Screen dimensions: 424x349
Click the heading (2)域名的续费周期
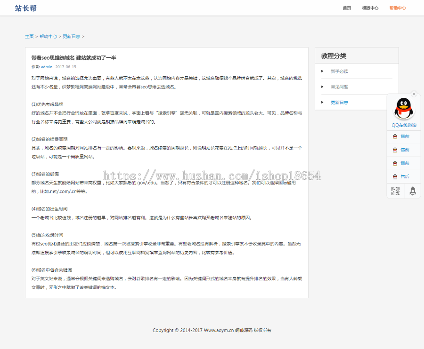coord(49,139)
